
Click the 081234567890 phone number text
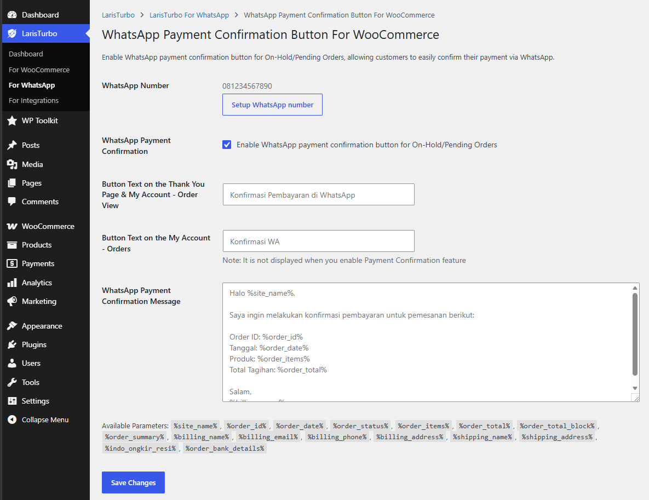click(247, 86)
